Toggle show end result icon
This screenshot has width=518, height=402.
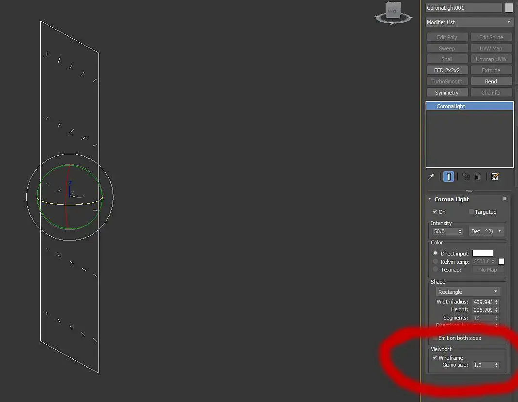click(449, 177)
